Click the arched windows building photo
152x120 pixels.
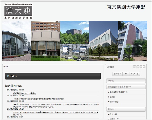click(x=104, y=41)
